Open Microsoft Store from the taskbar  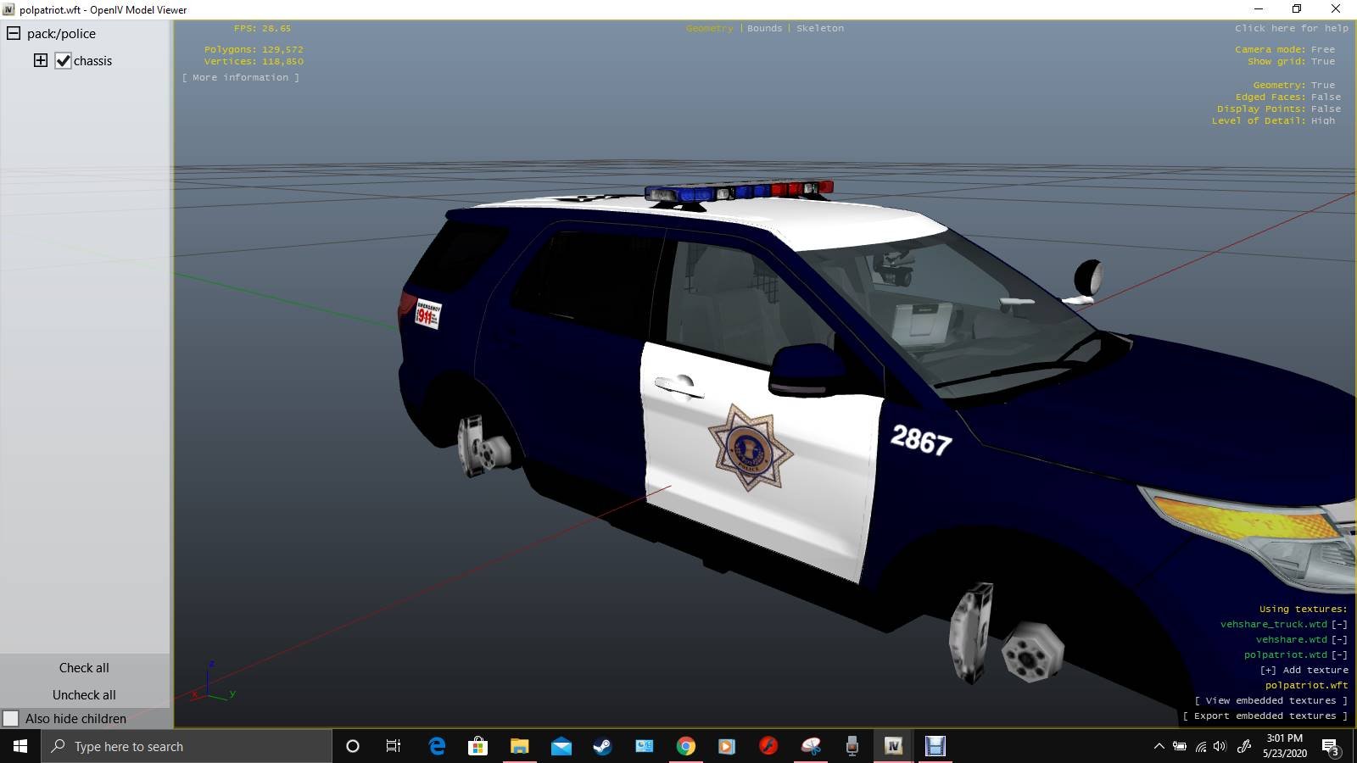point(478,746)
